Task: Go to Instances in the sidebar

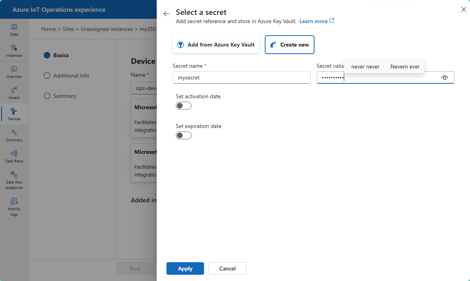Action: [x=14, y=51]
